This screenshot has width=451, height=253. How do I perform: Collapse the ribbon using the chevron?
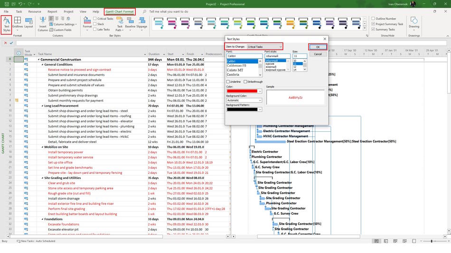(448, 36)
